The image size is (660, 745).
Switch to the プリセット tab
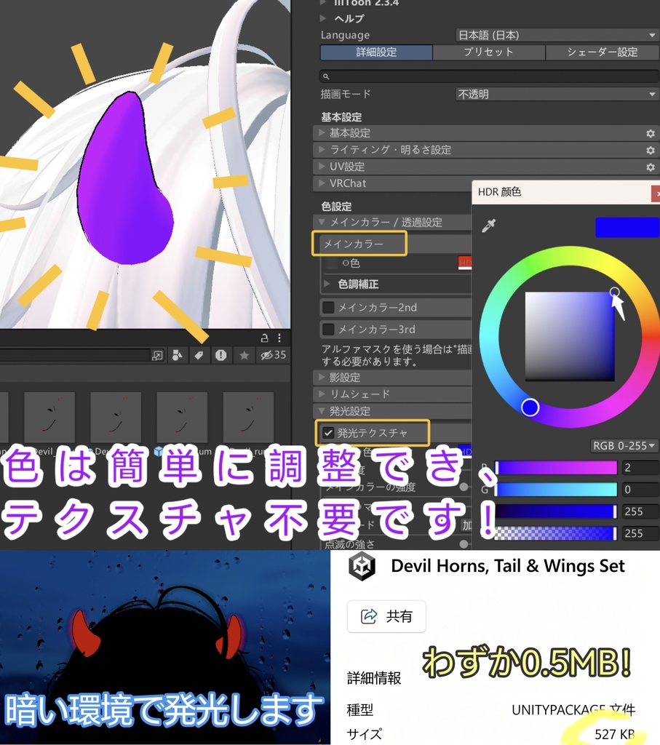(x=488, y=52)
